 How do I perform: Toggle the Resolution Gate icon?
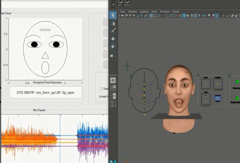[159, 16]
